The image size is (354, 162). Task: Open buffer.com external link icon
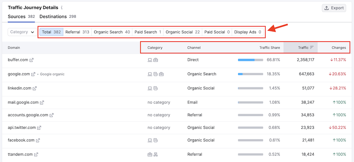tap(32, 60)
